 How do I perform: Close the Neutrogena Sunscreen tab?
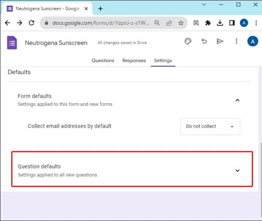point(86,8)
